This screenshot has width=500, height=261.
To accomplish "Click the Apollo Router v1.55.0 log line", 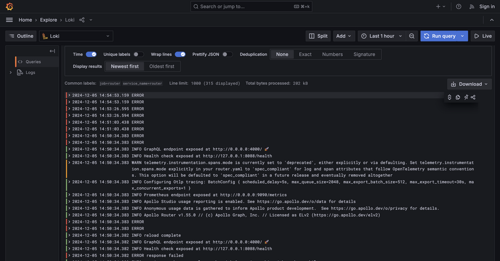I will click(x=256, y=215).
